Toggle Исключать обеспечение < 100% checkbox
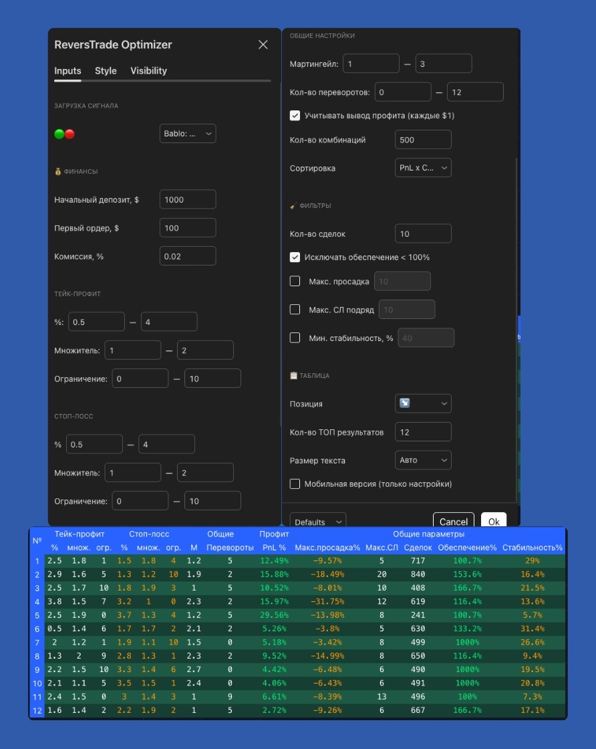596x749 pixels. pyautogui.click(x=295, y=257)
